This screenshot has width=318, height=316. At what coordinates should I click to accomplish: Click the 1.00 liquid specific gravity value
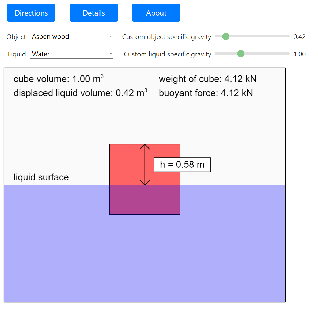click(x=299, y=54)
